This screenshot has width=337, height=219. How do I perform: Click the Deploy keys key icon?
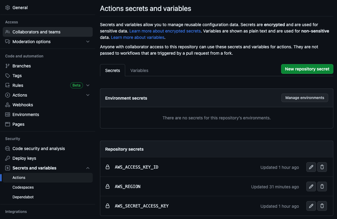click(x=8, y=158)
